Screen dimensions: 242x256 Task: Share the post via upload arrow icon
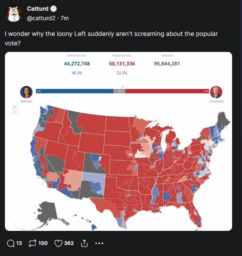coord(84,243)
